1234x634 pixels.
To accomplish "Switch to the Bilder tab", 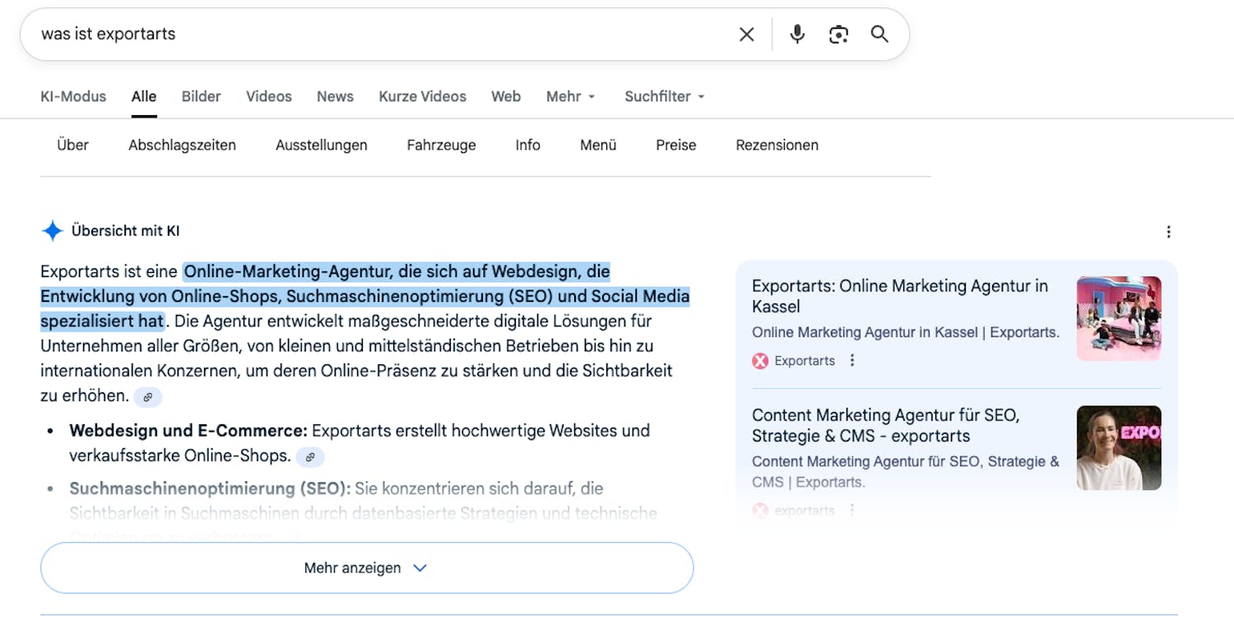I will coord(201,96).
